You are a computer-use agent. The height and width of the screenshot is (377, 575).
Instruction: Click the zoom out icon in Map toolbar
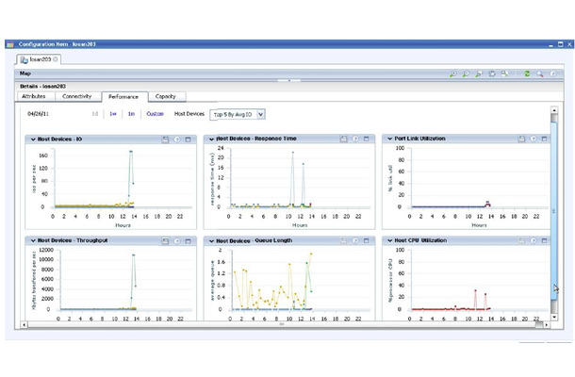point(466,74)
